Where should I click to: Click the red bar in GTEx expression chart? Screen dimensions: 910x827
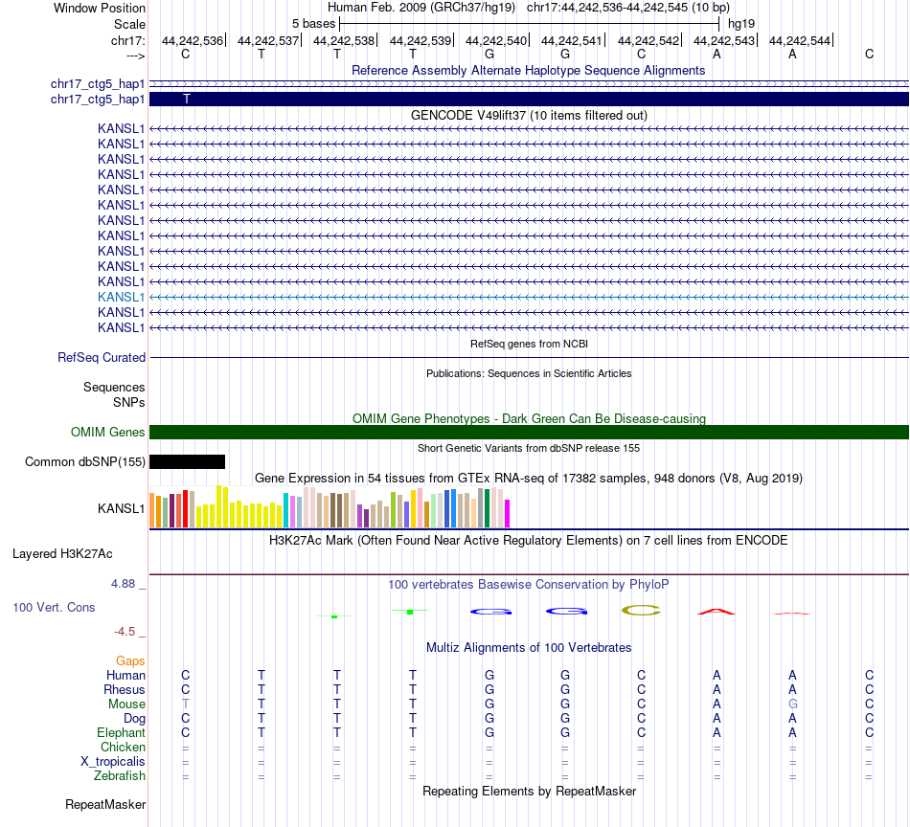pos(185,508)
